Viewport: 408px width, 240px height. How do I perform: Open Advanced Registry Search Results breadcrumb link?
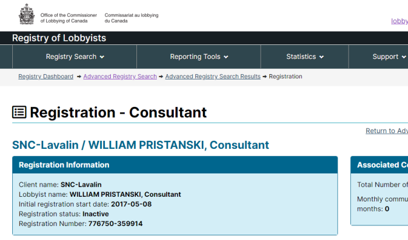point(213,76)
